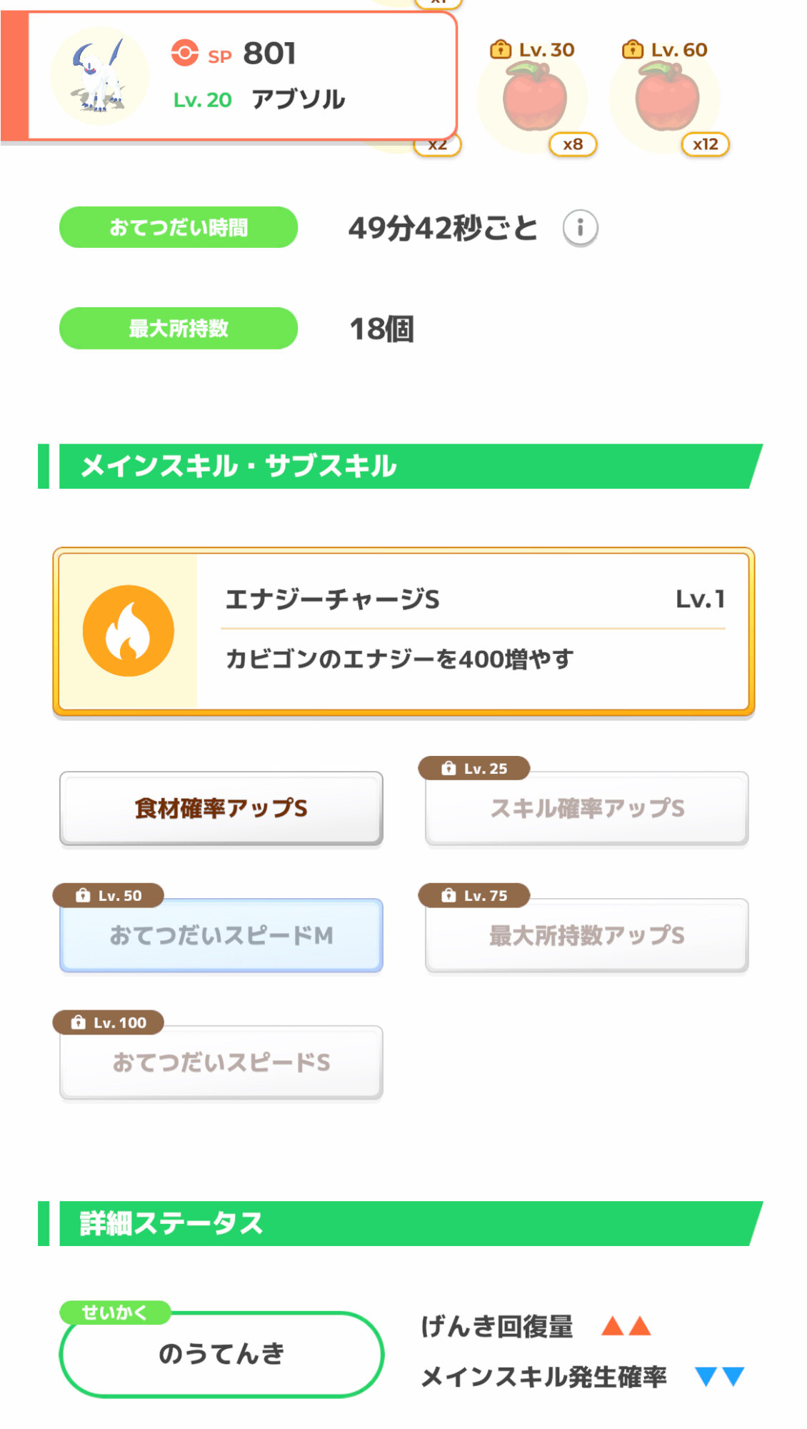Tap the Lv. 100 lock badge
Viewport: 807px width, 1429px height.
pyautogui.click(x=109, y=1022)
